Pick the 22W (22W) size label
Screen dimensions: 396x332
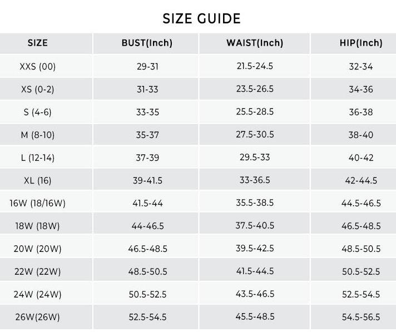point(38,271)
